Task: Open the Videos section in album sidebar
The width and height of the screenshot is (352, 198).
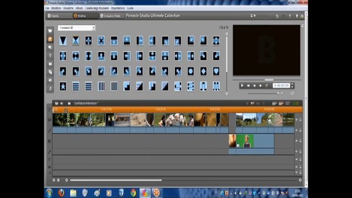Action: pos(50,31)
